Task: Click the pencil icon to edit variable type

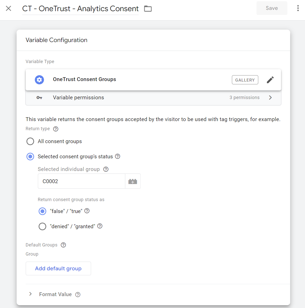Action: (270, 80)
